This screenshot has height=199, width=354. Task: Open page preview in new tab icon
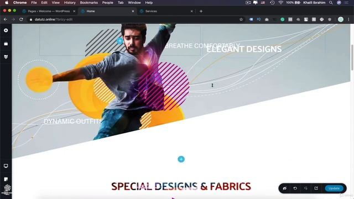(x=316, y=188)
